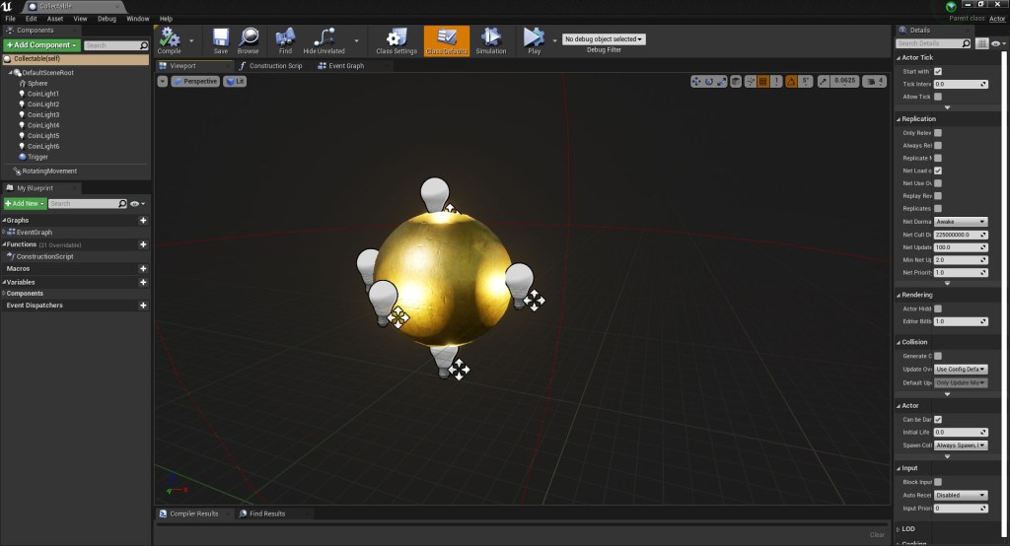
Task: Open the debug object filter dropdown
Action: coord(604,39)
